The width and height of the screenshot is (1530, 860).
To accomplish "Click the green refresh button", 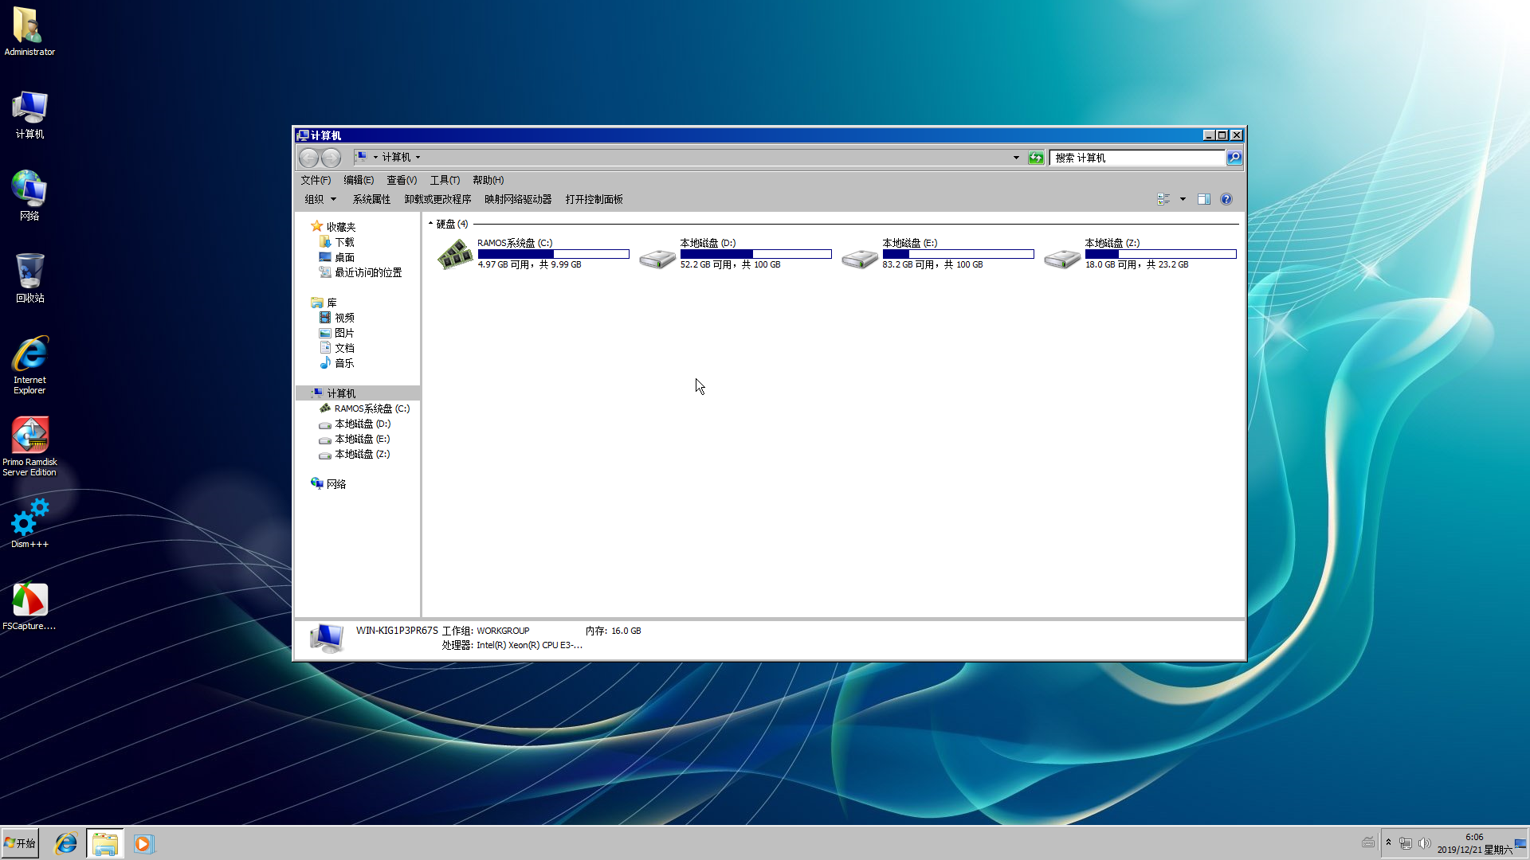I will (1036, 158).
